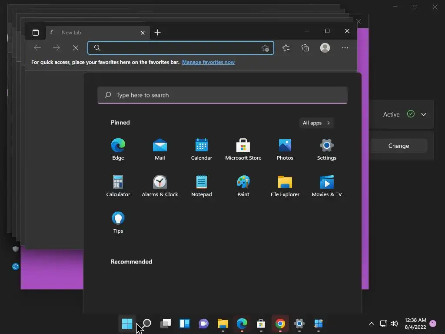The image size is (445, 334).
Task: Click the Start menu search box
Action: pyautogui.click(x=222, y=95)
